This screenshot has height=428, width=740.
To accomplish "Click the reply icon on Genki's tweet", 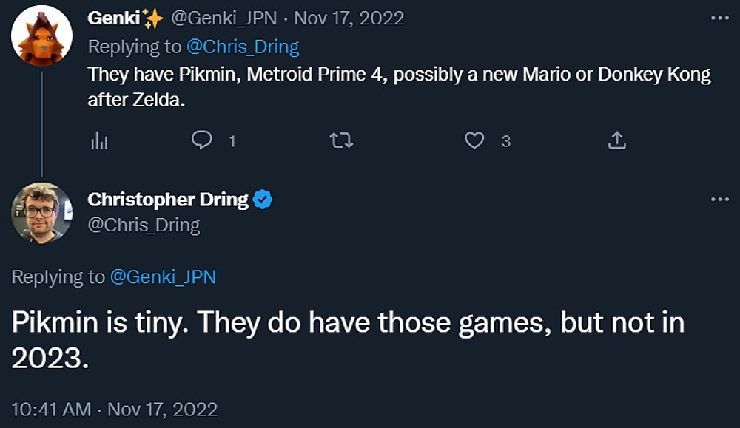I will (x=203, y=140).
